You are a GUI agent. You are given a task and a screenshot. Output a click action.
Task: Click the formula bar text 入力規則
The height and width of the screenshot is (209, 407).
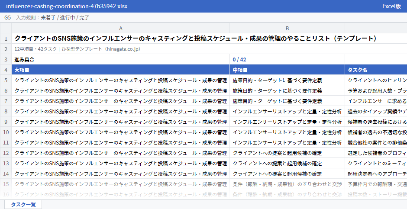tap(26, 18)
